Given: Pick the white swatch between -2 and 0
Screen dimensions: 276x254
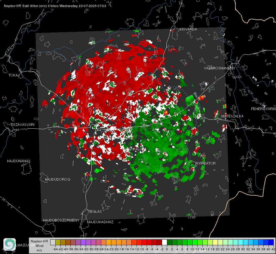Looking at the screenshot, I should pos(164,242).
